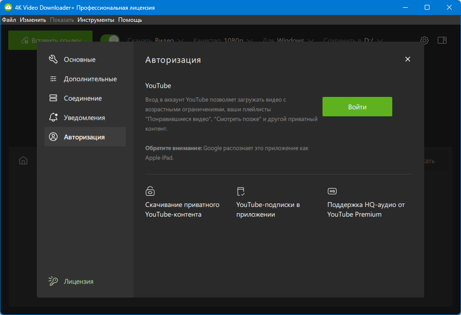Select the Авторизация section
This screenshot has width=461, height=315.
(x=85, y=137)
